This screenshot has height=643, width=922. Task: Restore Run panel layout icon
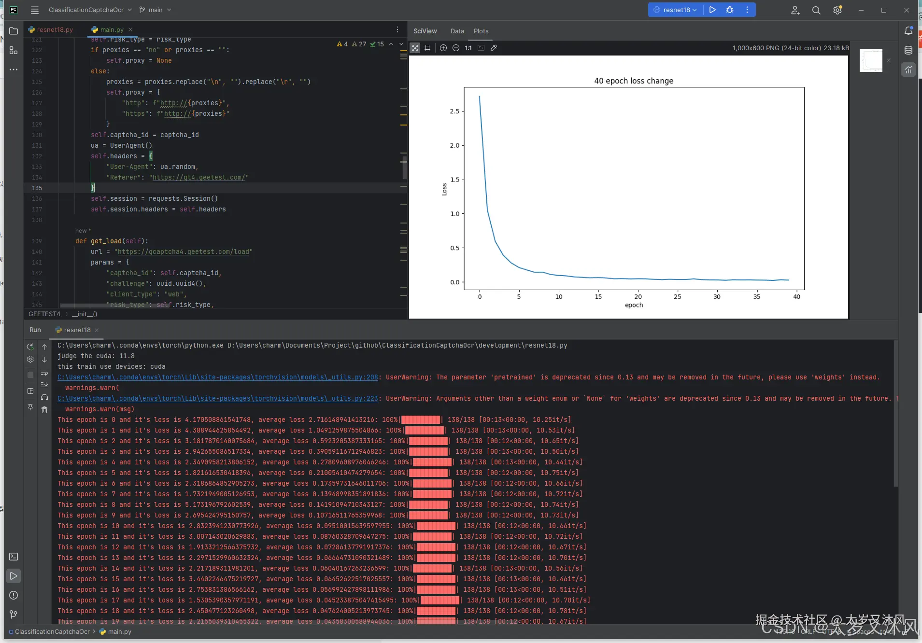tap(30, 391)
